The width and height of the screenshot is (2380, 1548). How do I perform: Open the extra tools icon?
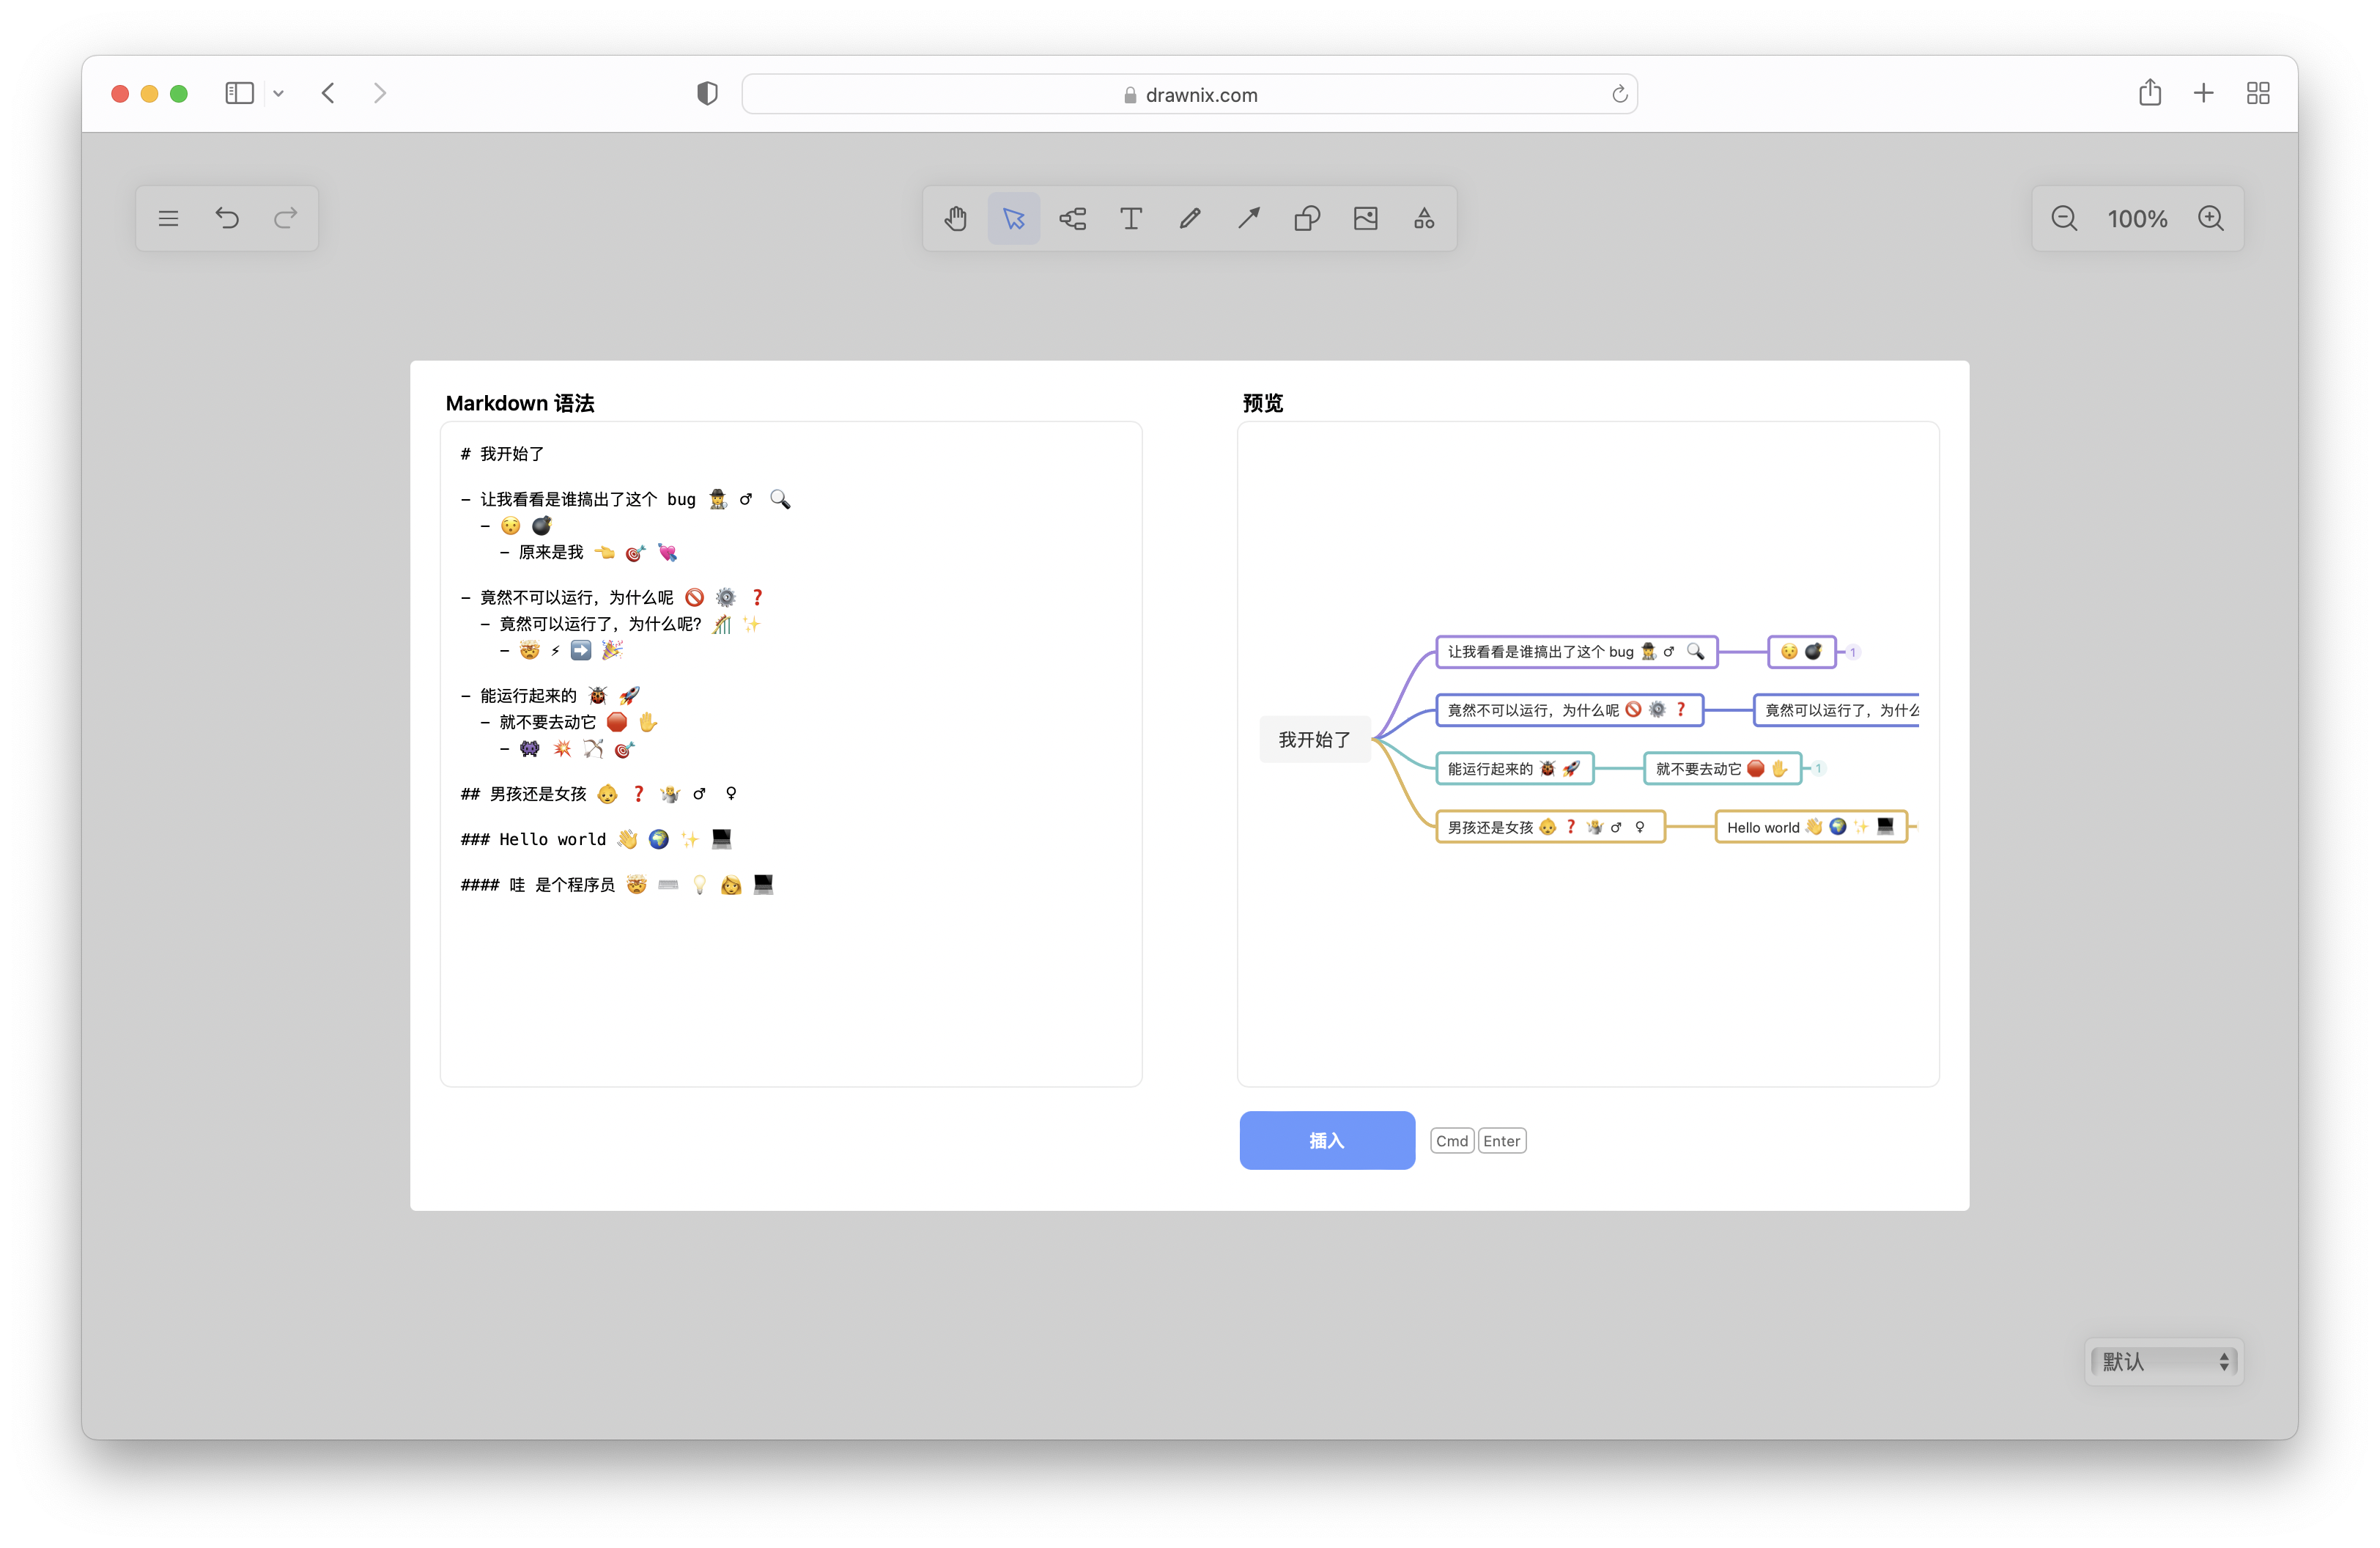[1424, 218]
